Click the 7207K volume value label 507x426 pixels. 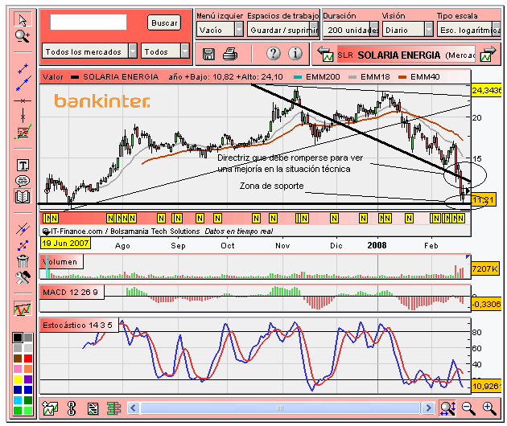pos(484,268)
